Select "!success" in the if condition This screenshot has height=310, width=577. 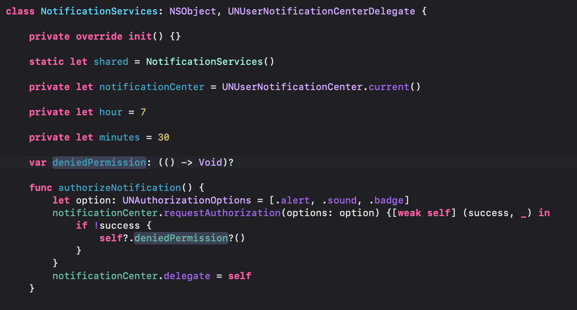(117, 226)
